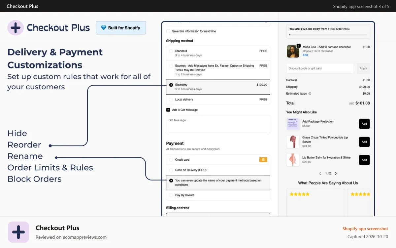Click the Edit link under Mona Lisa

pos(305,55)
